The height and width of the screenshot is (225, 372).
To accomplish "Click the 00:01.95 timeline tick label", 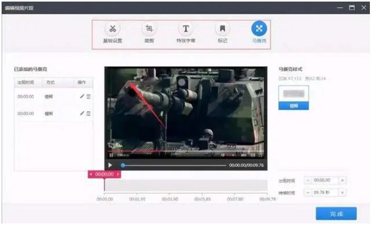I will [137, 199].
